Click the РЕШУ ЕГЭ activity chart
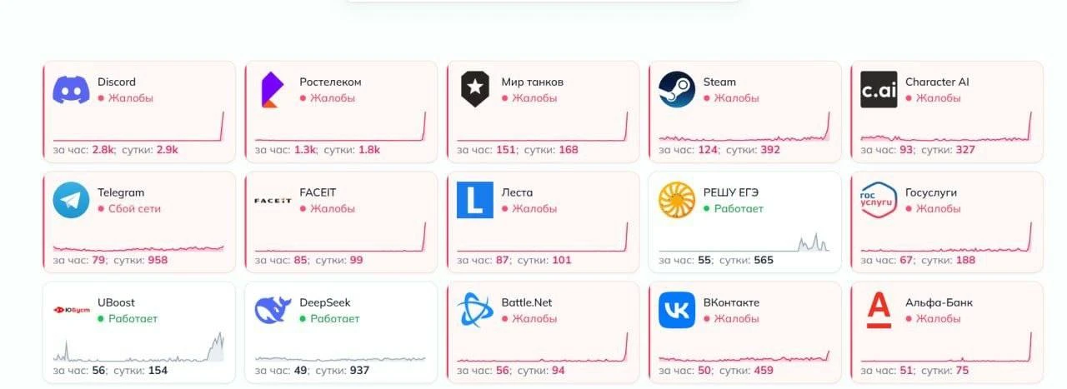The height and width of the screenshot is (389, 1067). [x=744, y=242]
